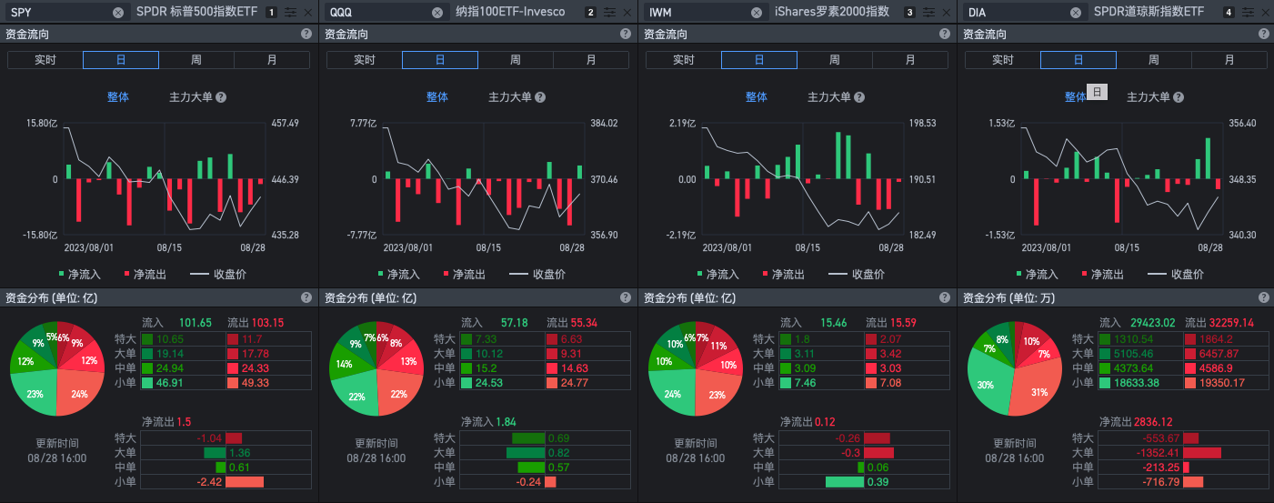
Task: Open 资金分布 help icon in IWM panel
Action: [945, 297]
